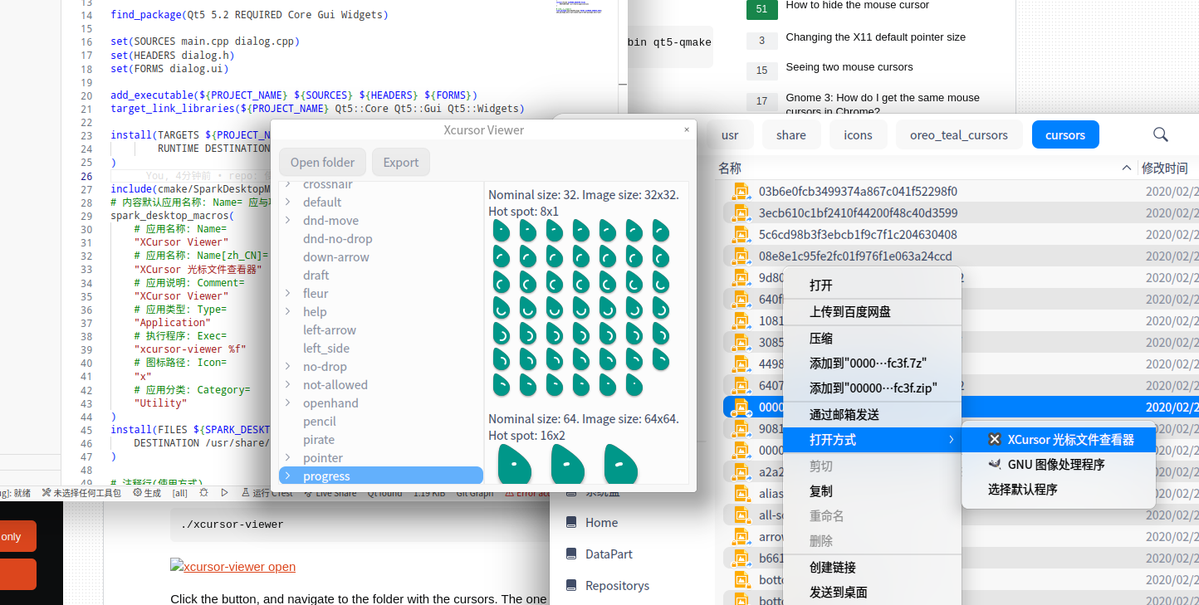This screenshot has height=605, width=1199.
Task: Toggle sort order arrow on 名称 column
Action: pos(1126,168)
